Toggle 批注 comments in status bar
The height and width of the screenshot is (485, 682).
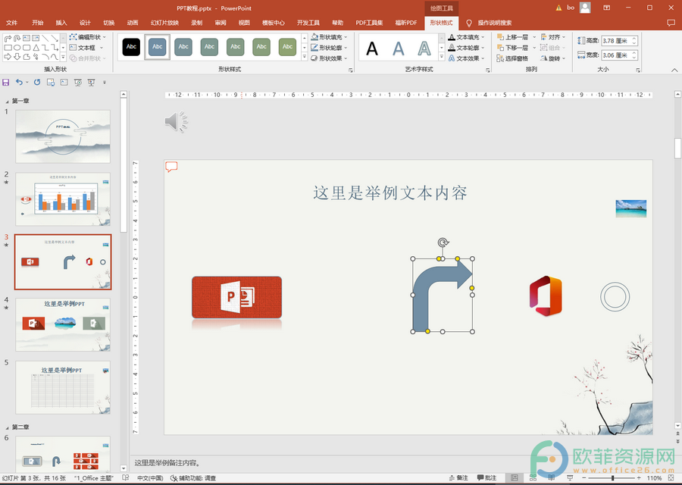(x=486, y=477)
